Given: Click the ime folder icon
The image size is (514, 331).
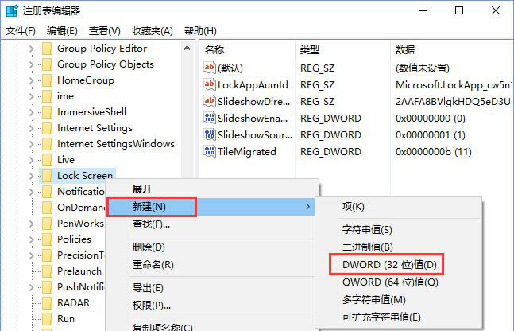Looking at the screenshot, I should (x=47, y=96).
